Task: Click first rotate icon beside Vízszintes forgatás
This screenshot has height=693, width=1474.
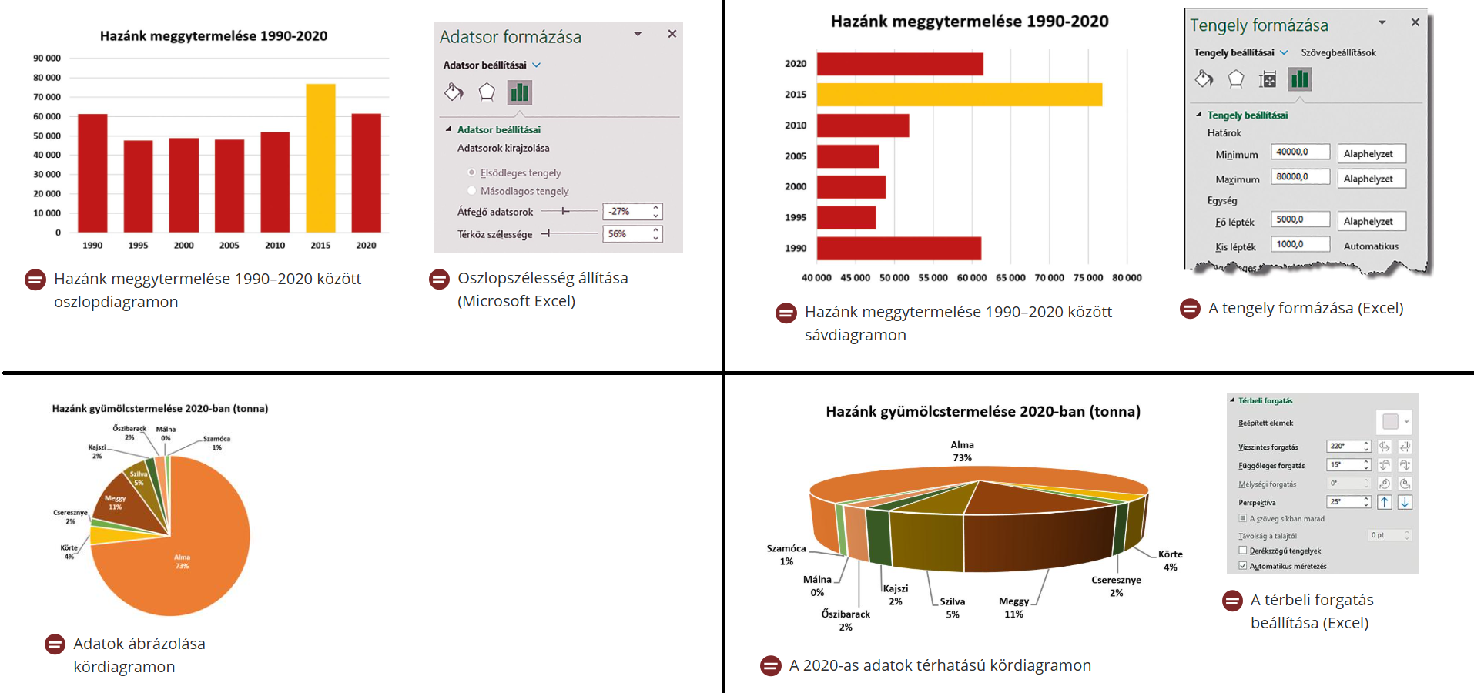Action: click(x=1385, y=447)
